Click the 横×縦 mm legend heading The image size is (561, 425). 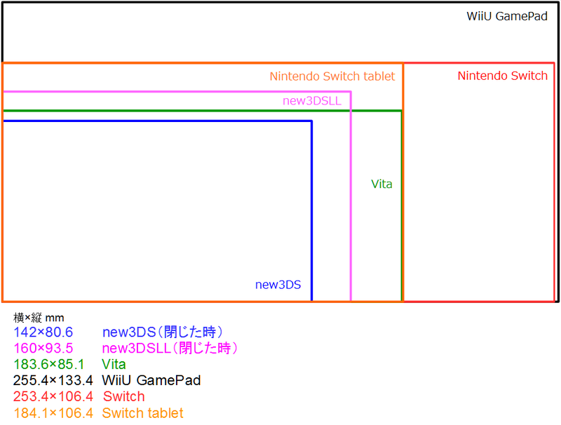click(x=39, y=317)
